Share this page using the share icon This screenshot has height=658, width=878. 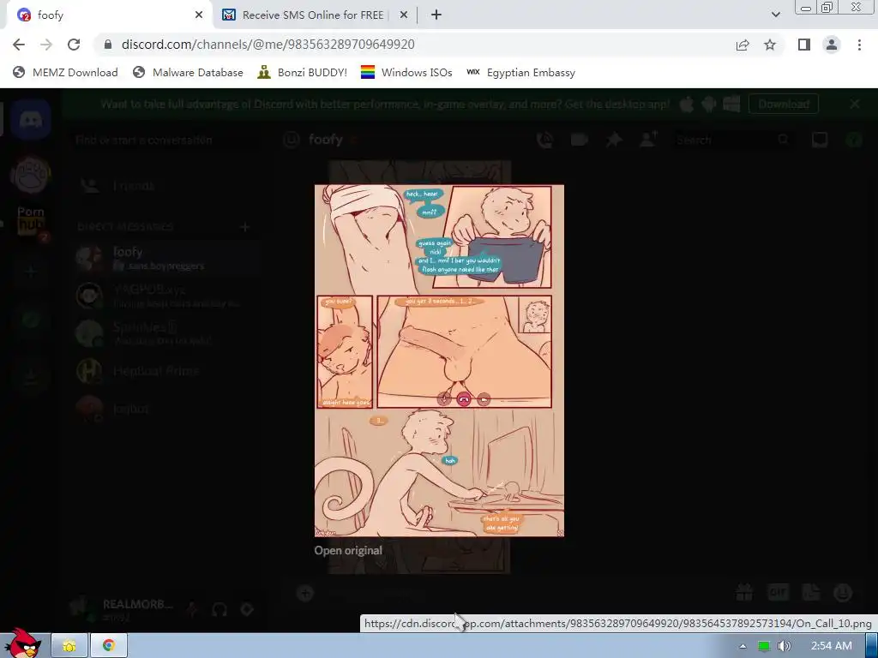coord(743,45)
